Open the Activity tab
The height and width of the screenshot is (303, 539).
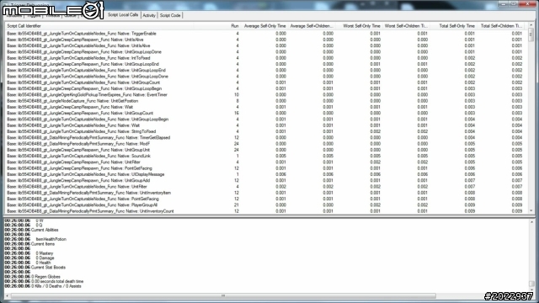click(149, 15)
